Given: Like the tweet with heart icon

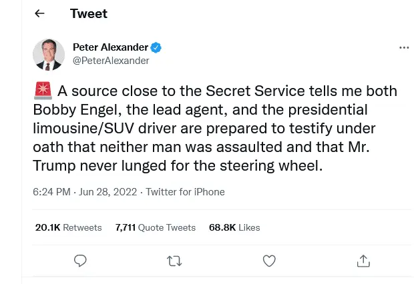Looking at the screenshot, I should 269,261.
